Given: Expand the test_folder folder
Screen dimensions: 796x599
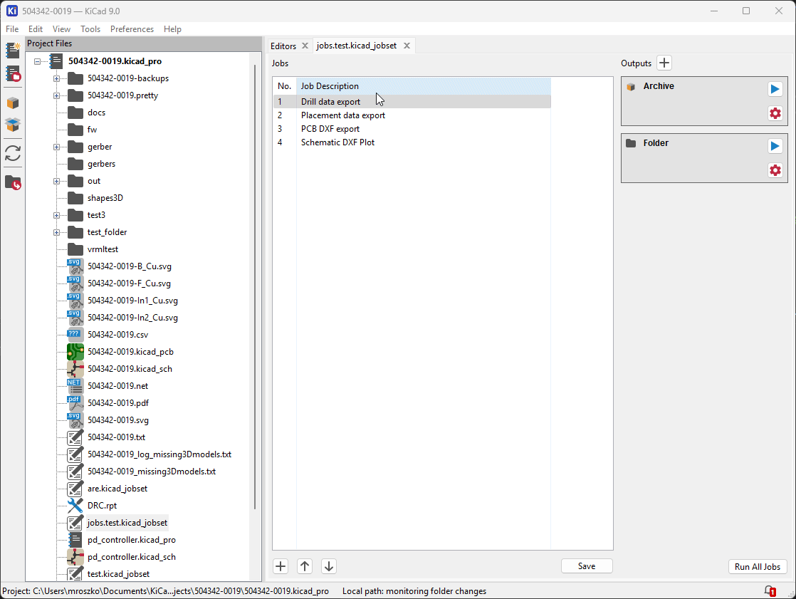Looking at the screenshot, I should pyautogui.click(x=56, y=232).
